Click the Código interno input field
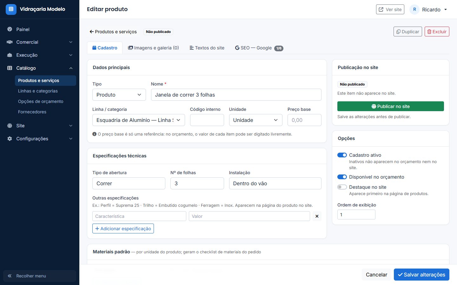 click(x=207, y=120)
